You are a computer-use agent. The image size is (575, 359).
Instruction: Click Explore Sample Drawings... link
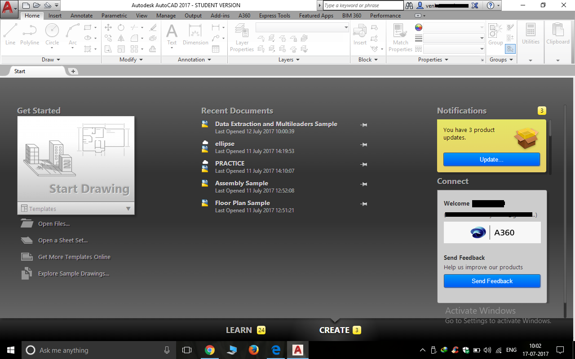tap(74, 274)
